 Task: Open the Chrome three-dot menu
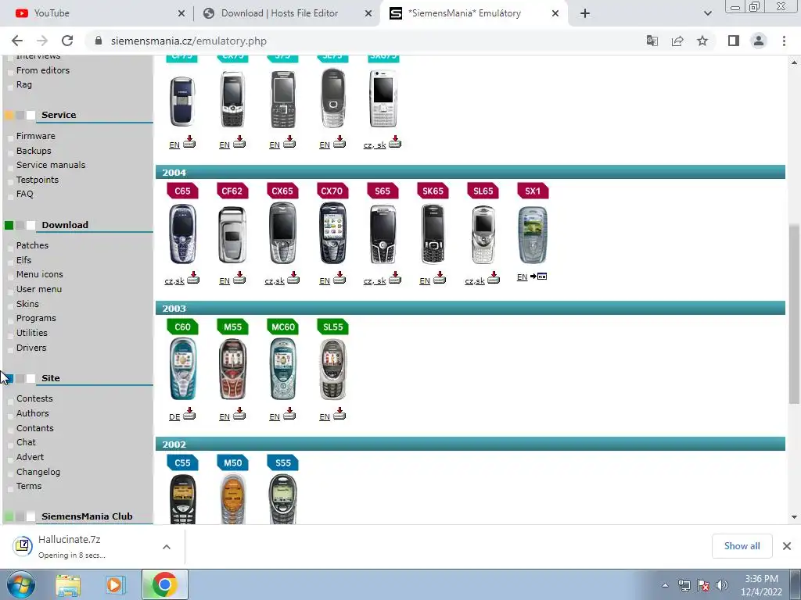tap(784, 41)
